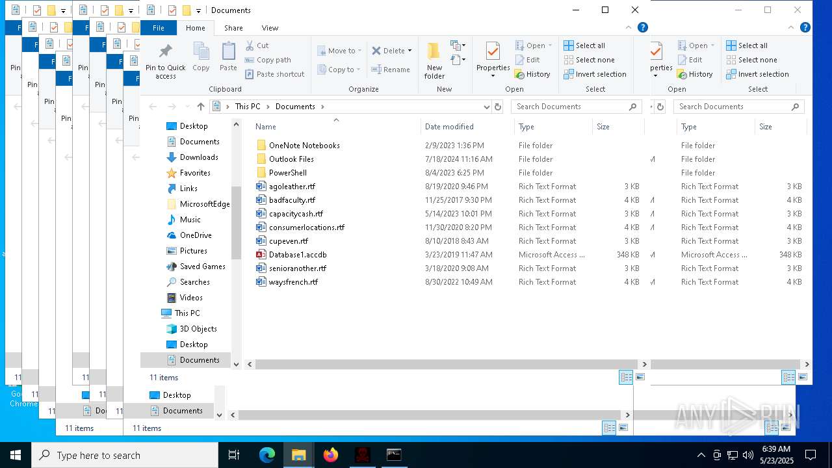The width and height of the screenshot is (832, 468).
Task: Click the Properties checkmark icon
Action: (493, 51)
